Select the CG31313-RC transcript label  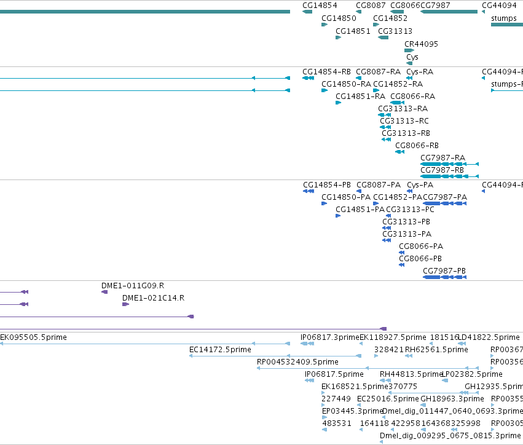[x=404, y=121]
